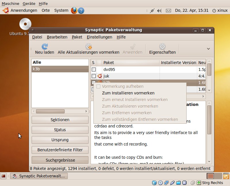Screen dimensions: 230x186
Task: Click the show desktop icon in taskbar
Action: tap(4, 176)
